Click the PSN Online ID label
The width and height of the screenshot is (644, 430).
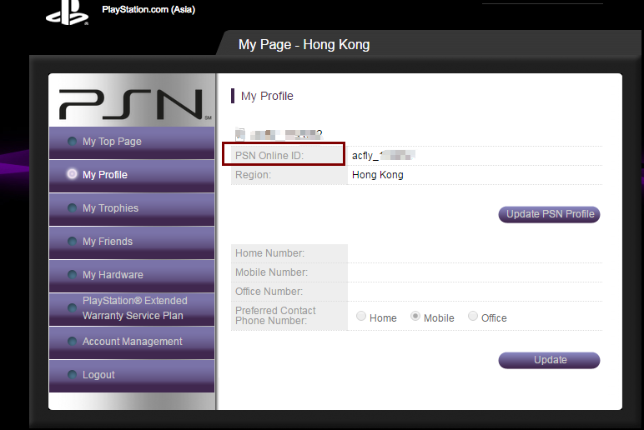(269, 156)
